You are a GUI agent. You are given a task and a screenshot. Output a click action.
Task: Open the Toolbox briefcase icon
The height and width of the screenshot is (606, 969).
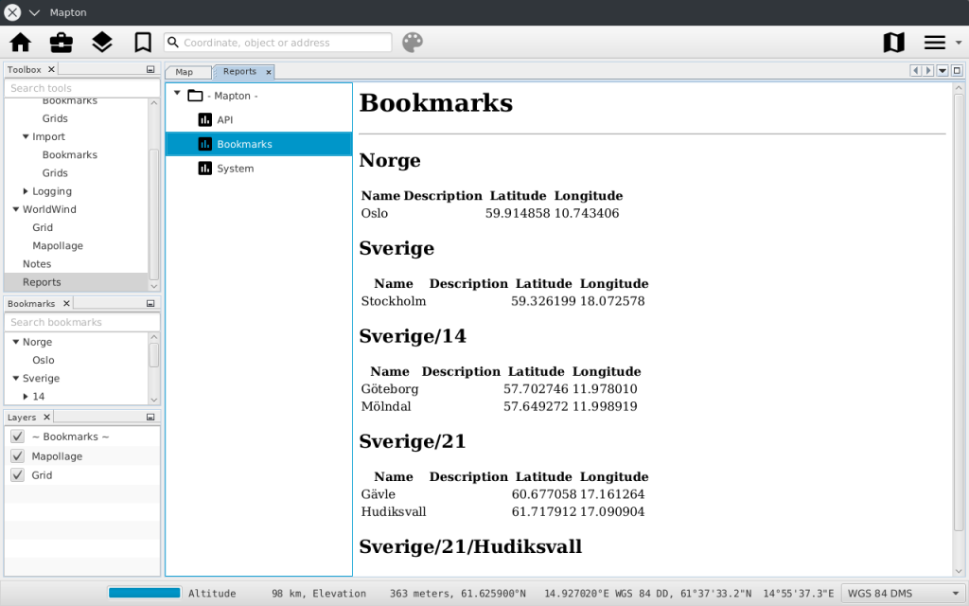pyautogui.click(x=62, y=42)
